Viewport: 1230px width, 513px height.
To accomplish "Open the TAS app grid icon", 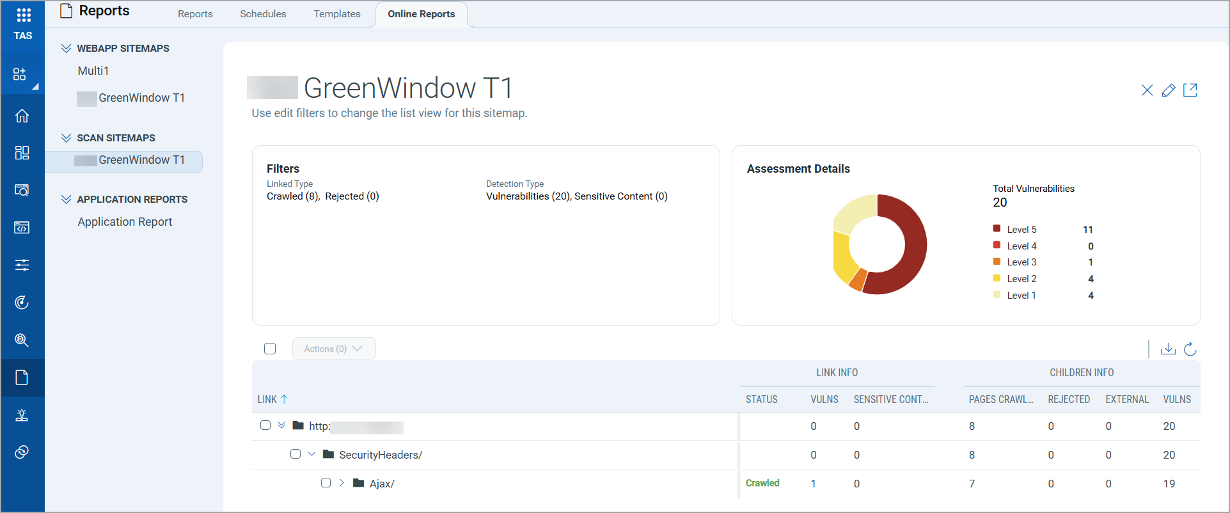I will 23,15.
